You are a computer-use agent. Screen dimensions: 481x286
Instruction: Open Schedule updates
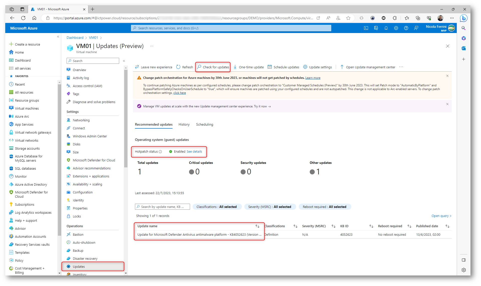[x=283, y=67]
